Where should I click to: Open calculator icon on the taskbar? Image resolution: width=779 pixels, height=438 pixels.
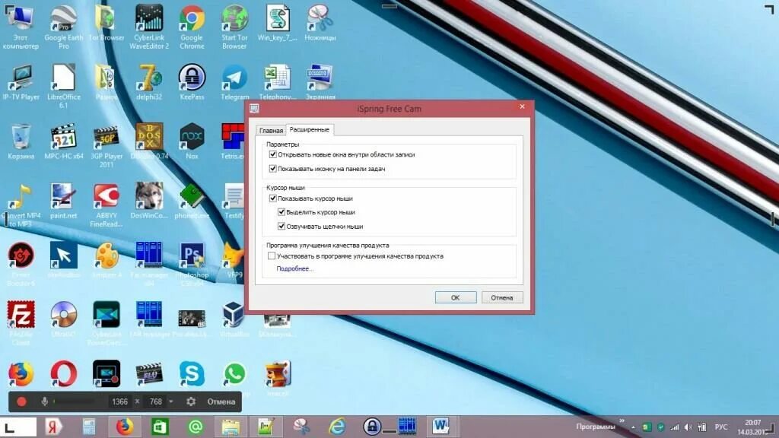pyautogui.click(x=89, y=427)
